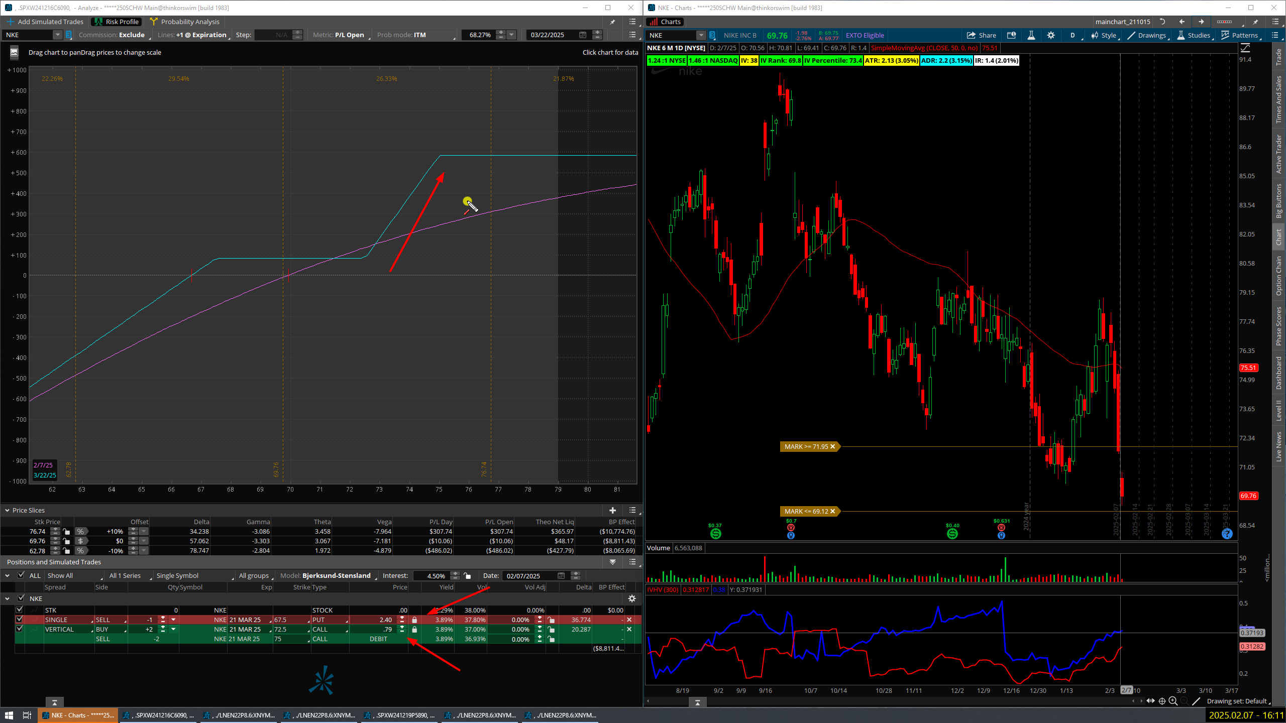
Task: Click the Share chart icon
Action: 981,35
